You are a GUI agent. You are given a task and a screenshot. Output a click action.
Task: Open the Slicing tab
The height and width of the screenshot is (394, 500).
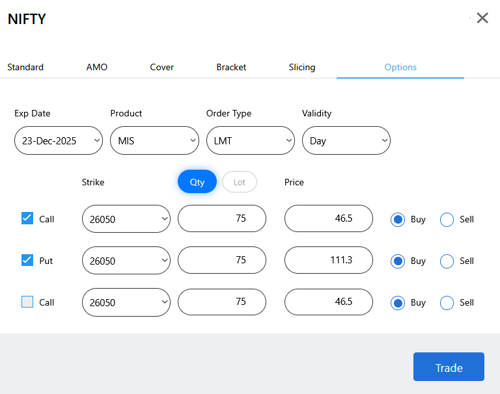click(x=302, y=67)
